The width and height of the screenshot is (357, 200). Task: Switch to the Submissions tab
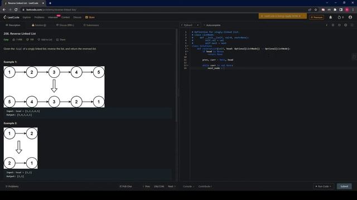click(91, 25)
